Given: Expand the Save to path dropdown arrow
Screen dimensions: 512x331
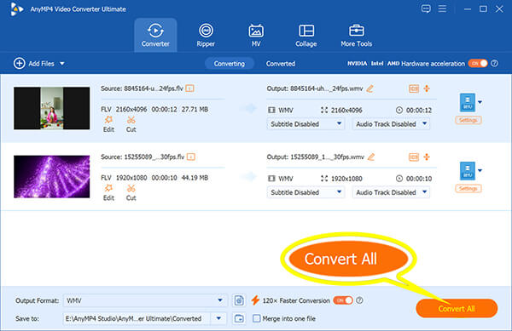Looking at the screenshot, I should coord(218,318).
